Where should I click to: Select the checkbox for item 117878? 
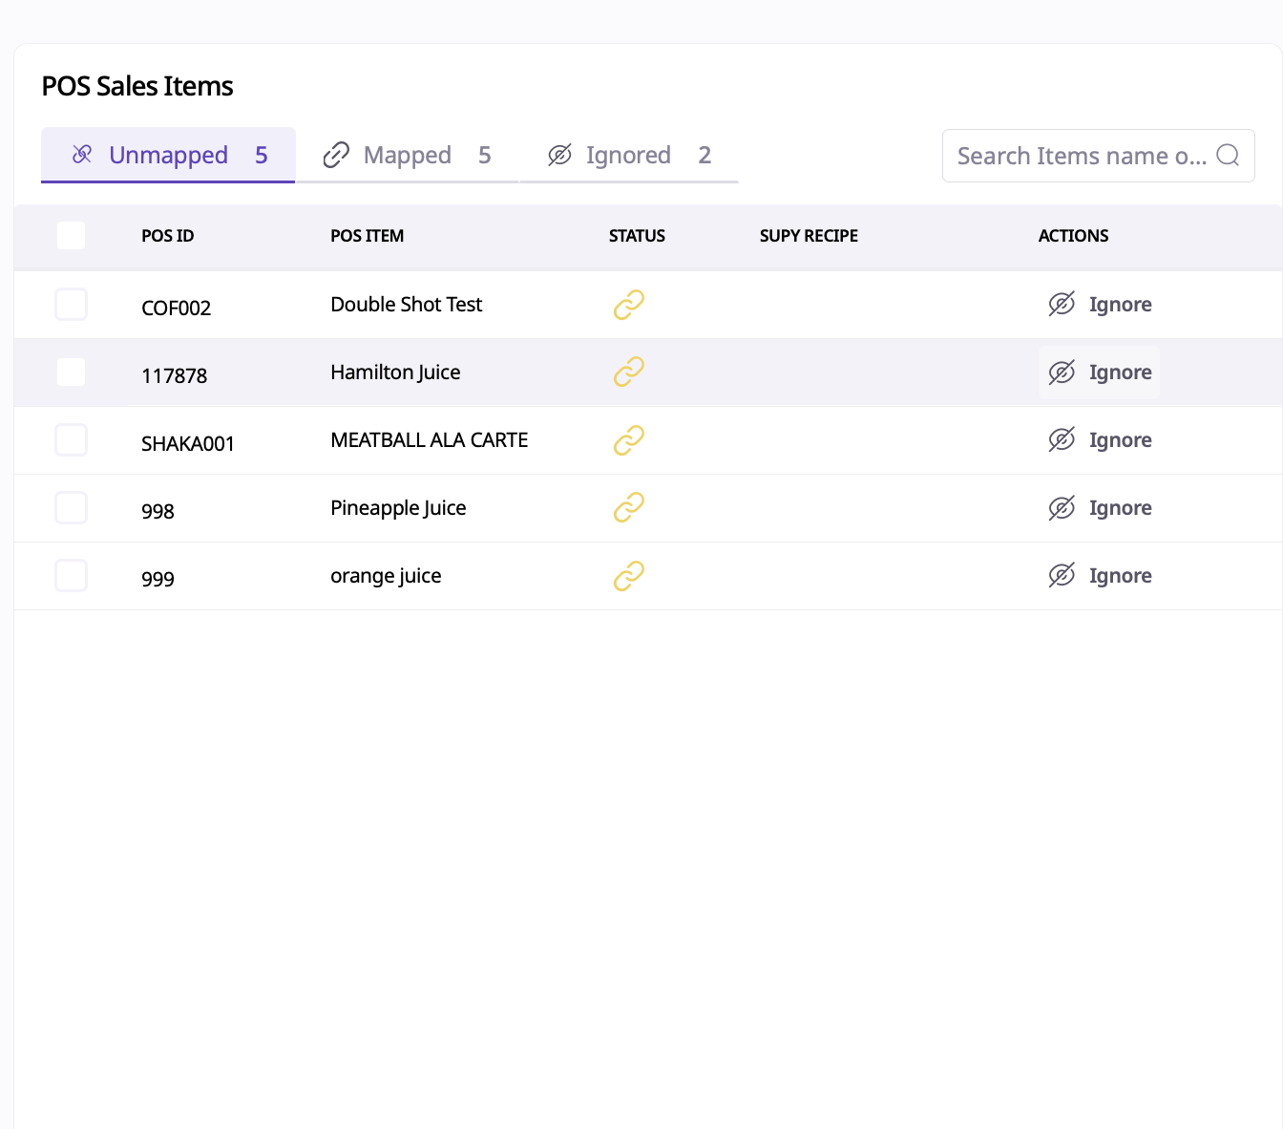coord(72,373)
